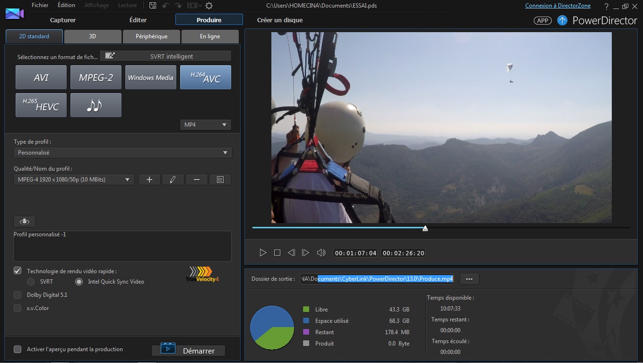
Task: Uncheck the fast video rendering technology checkbox
Action: point(17,271)
